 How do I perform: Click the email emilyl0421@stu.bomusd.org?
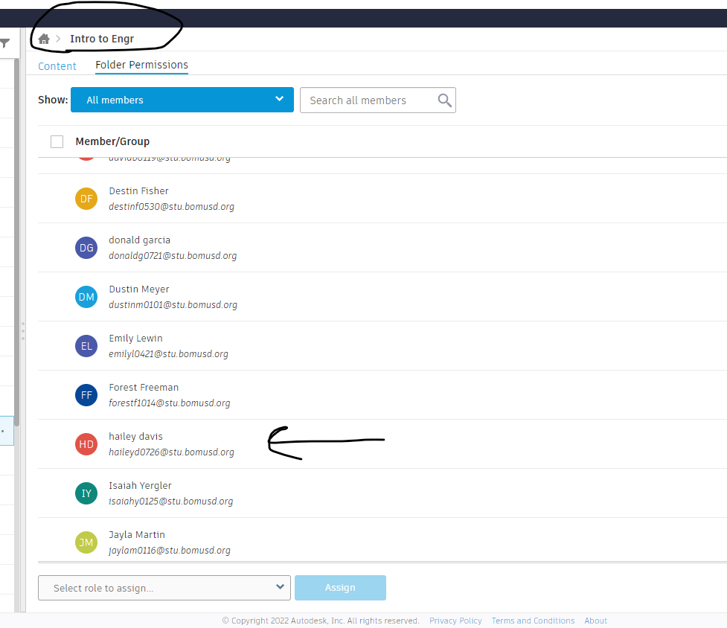click(x=169, y=354)
